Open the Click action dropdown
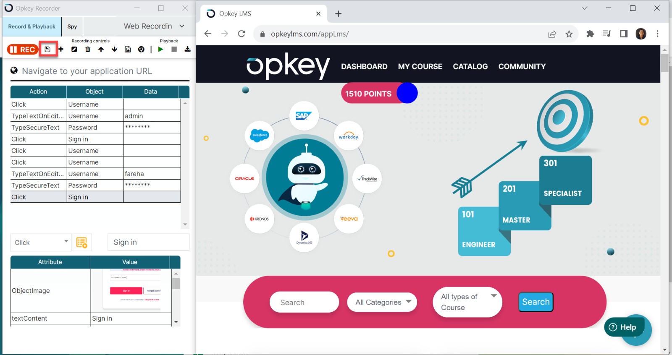Screen dimensions: 672x355 click(x=41, y=242)
